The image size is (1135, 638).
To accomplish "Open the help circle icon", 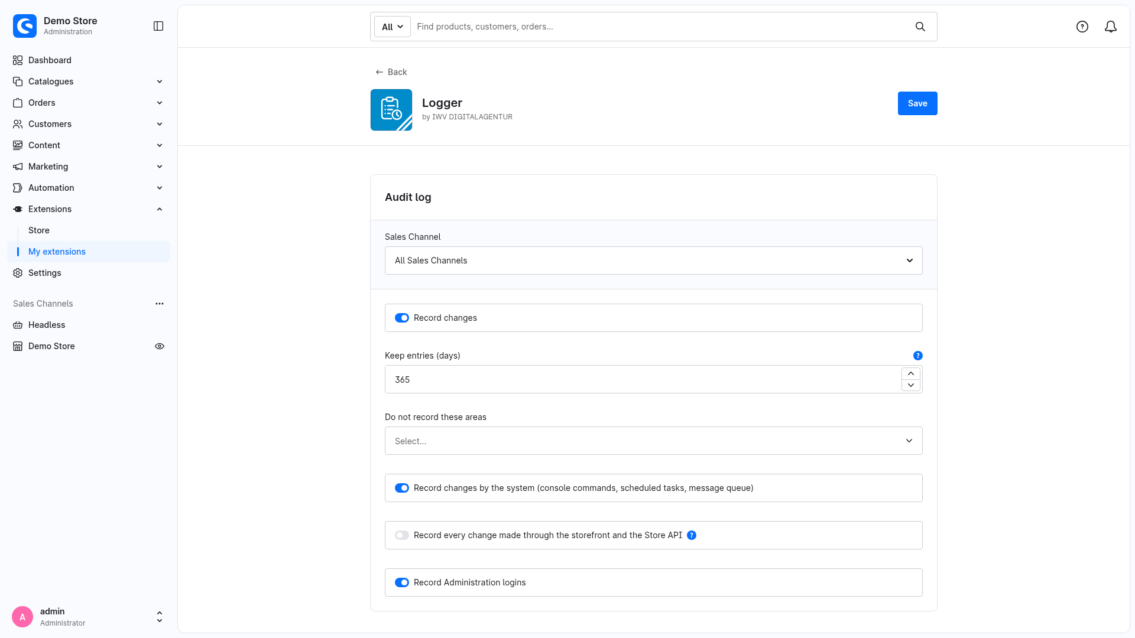I will coord(1082,27).
